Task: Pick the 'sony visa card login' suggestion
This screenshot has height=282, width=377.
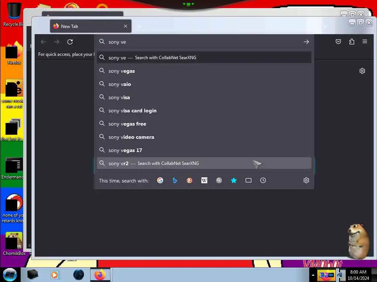Action: [x=204, y=111]
